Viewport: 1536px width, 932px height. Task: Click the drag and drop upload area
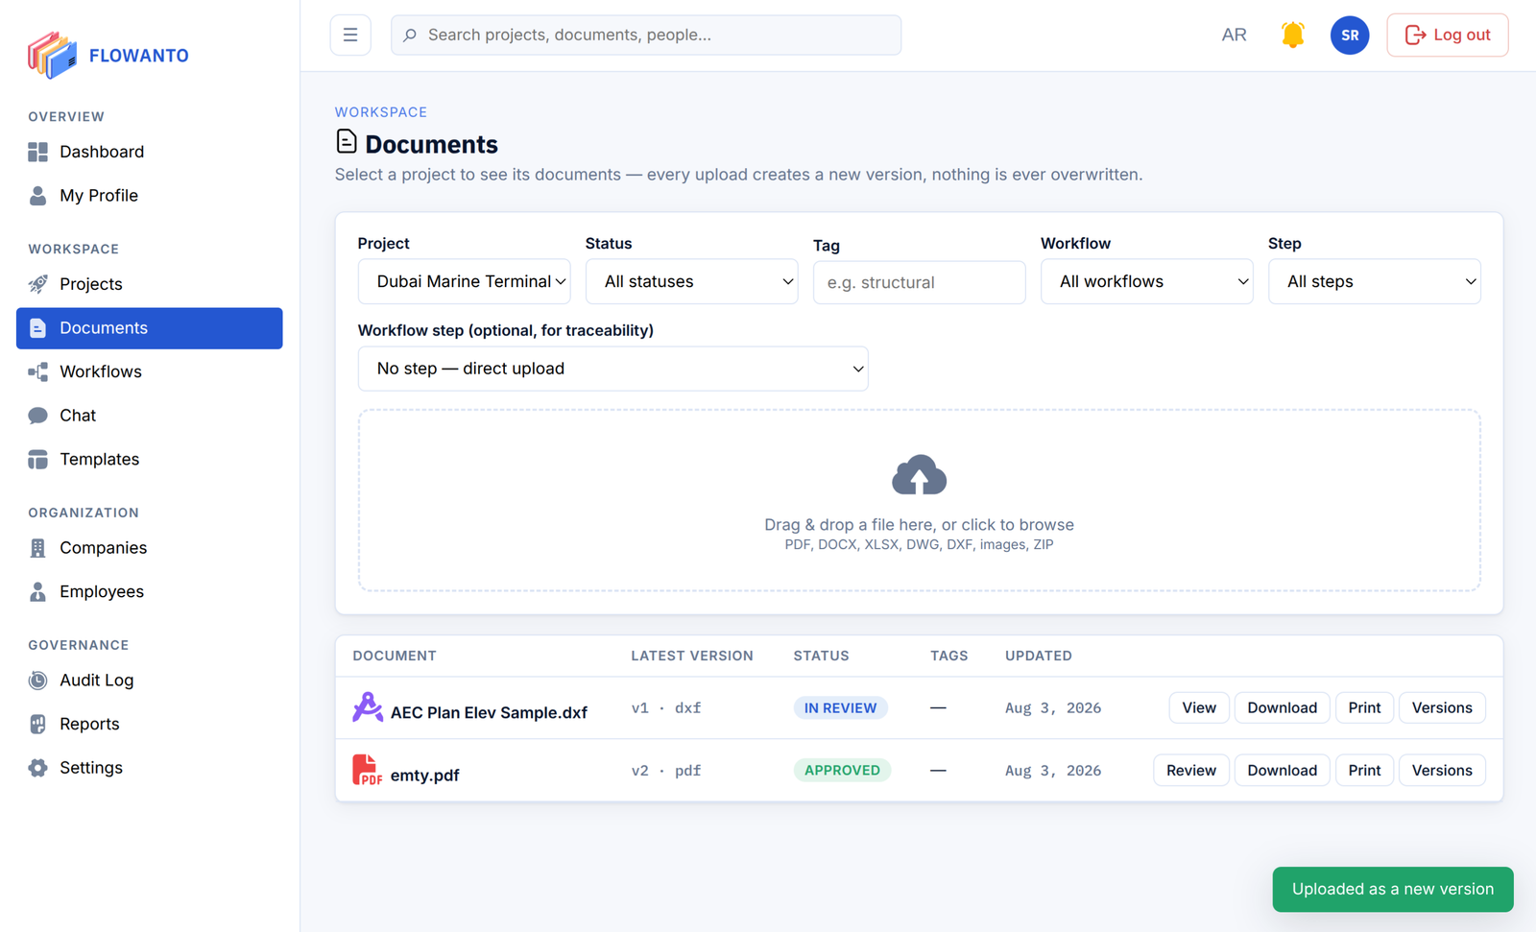919,500
